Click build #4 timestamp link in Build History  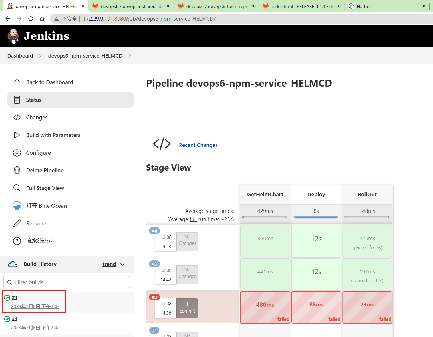tap(35, 306)
